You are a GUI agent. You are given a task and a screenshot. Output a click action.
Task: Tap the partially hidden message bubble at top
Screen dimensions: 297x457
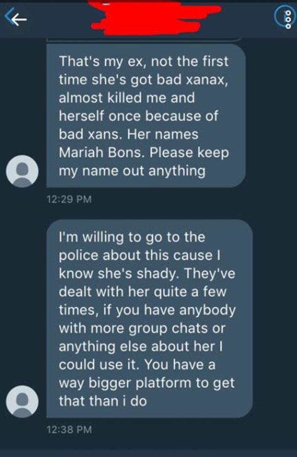144,40
